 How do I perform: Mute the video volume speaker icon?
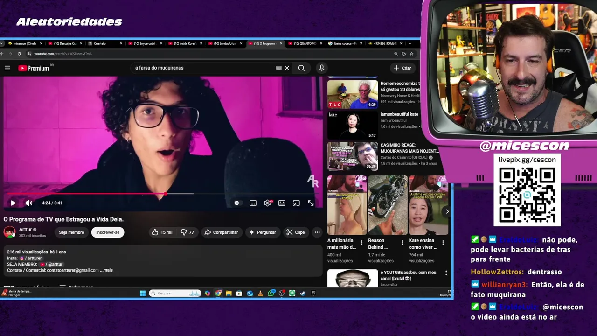coord(29,203)
